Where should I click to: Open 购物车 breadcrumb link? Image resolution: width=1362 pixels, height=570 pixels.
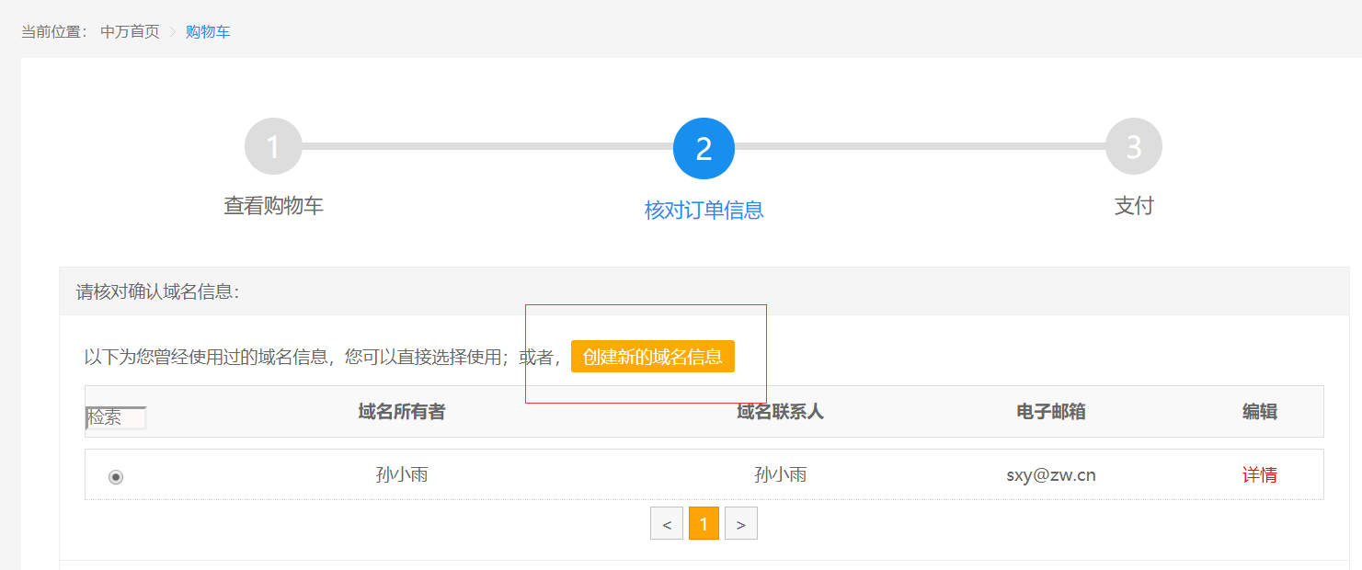click(x=208, y=32)
